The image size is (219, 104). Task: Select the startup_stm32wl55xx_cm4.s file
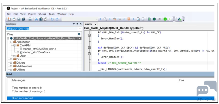click(40, 49)
